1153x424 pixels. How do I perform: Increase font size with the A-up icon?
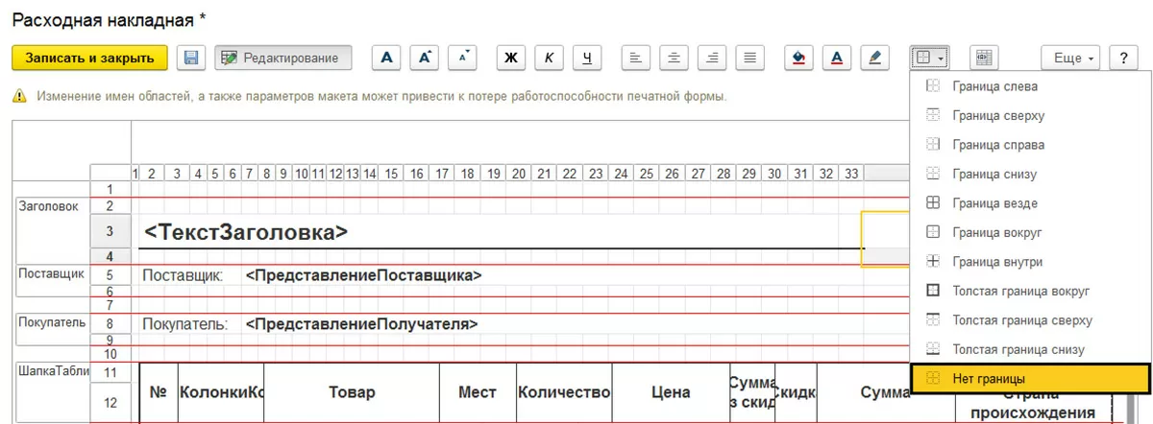click(x=425, y=58)
